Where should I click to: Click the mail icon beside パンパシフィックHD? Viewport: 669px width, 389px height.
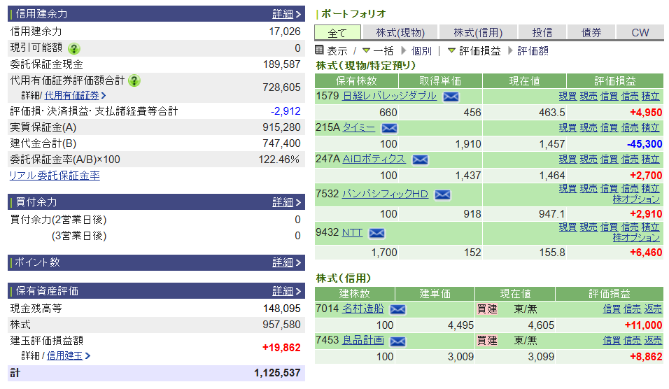[x=442, y=194]
